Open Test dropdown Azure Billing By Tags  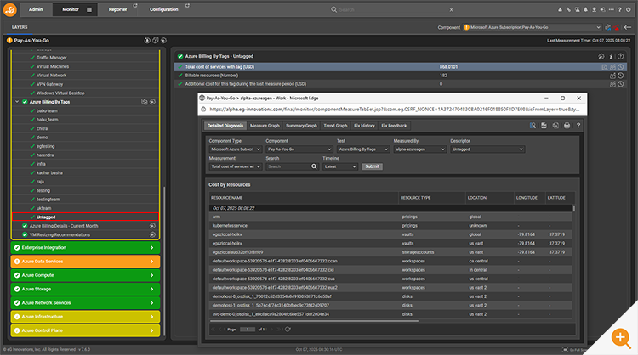click(363, 149)
